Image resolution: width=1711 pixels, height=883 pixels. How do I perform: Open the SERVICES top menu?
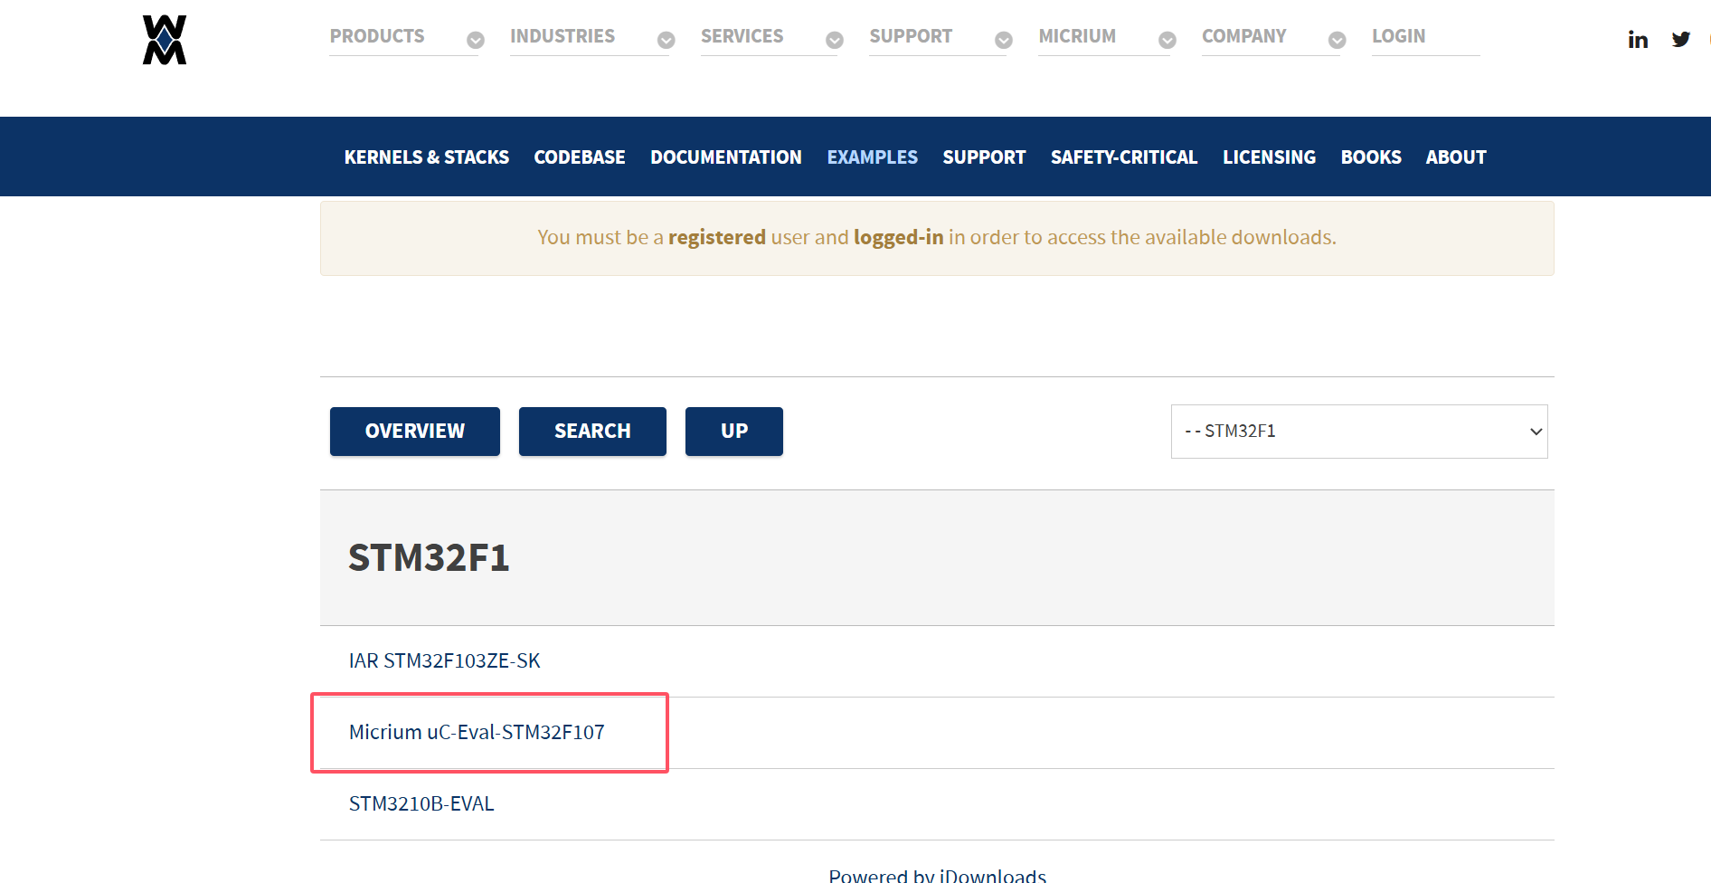click(x=742, y=36)
